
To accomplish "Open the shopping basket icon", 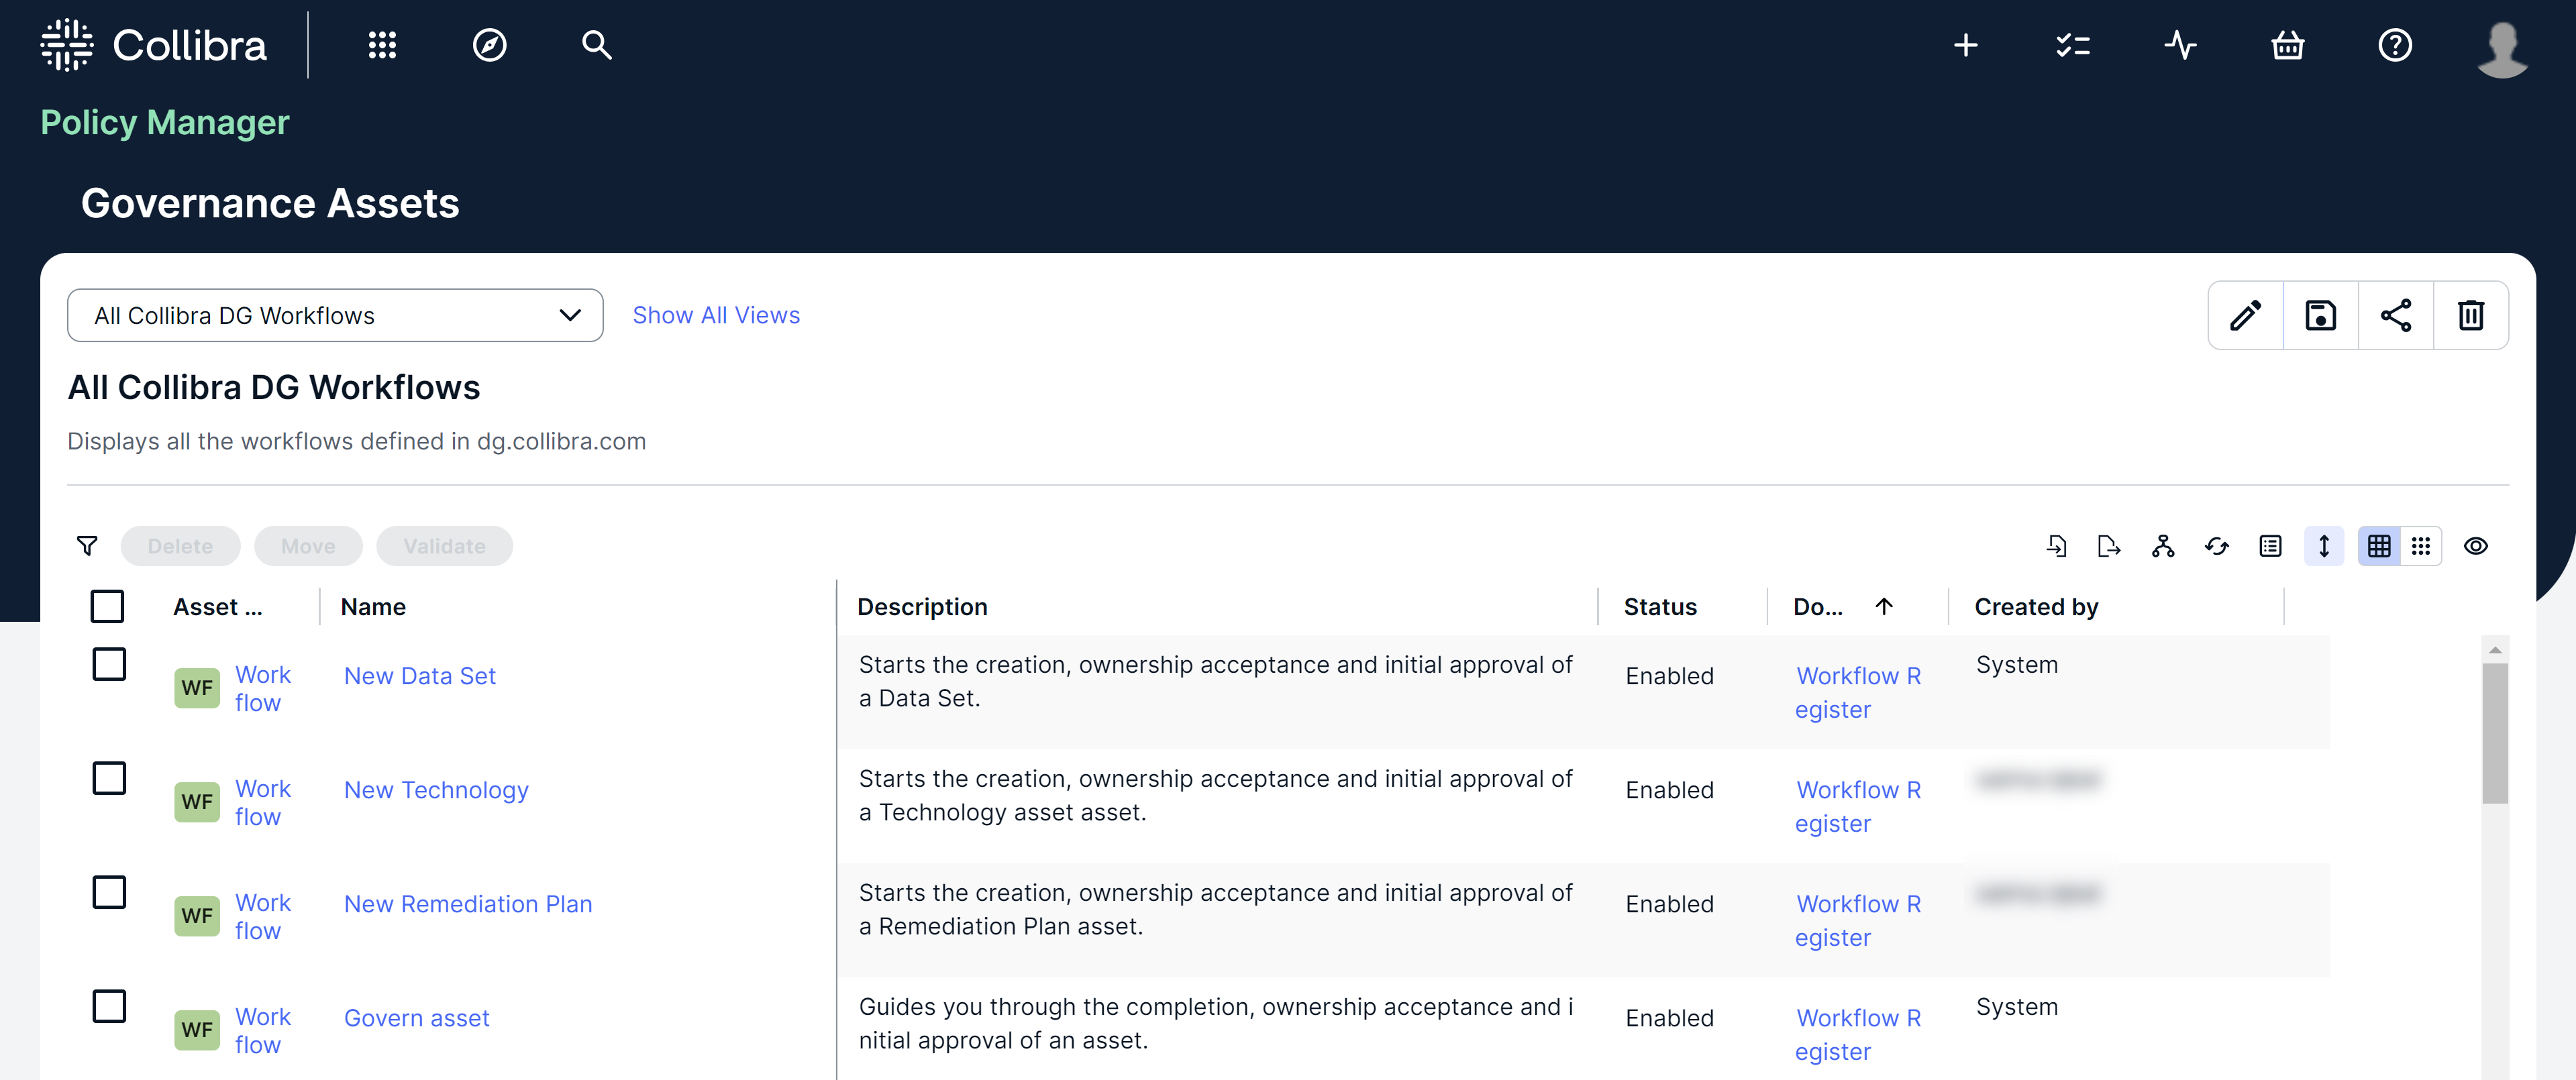I will pos(2287,45).
